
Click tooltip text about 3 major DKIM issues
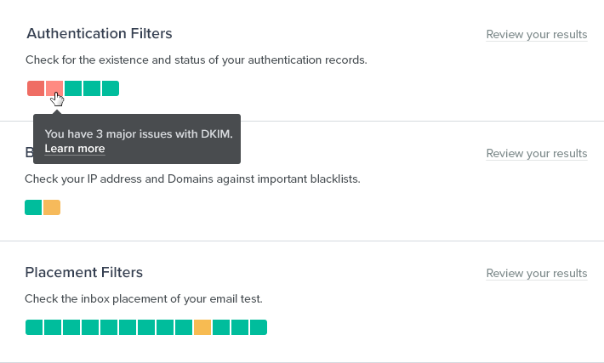tap(139, 133)
